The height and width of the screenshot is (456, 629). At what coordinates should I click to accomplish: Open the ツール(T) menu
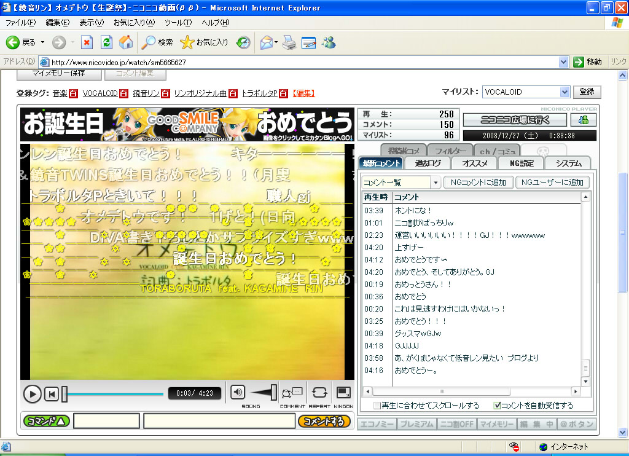(178, 23)
